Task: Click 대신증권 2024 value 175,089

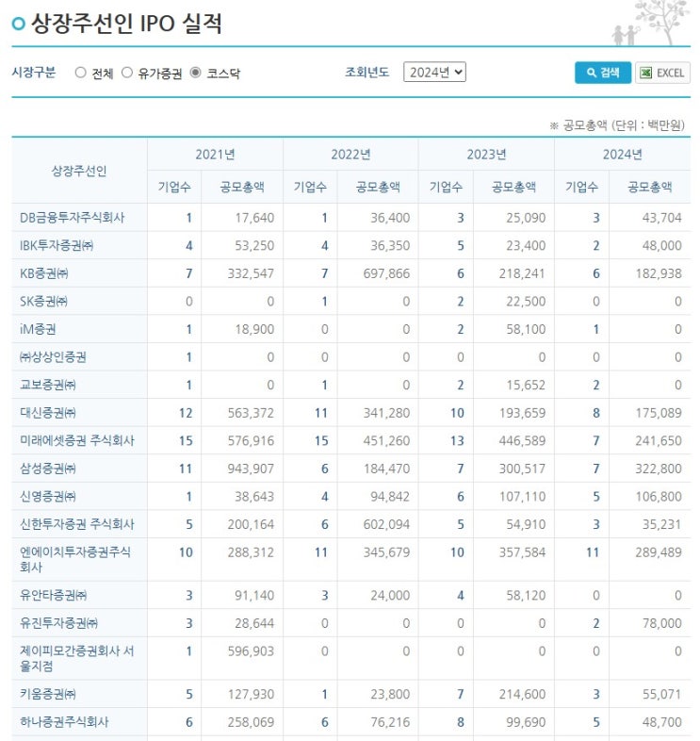Action: tap(659, 413)
